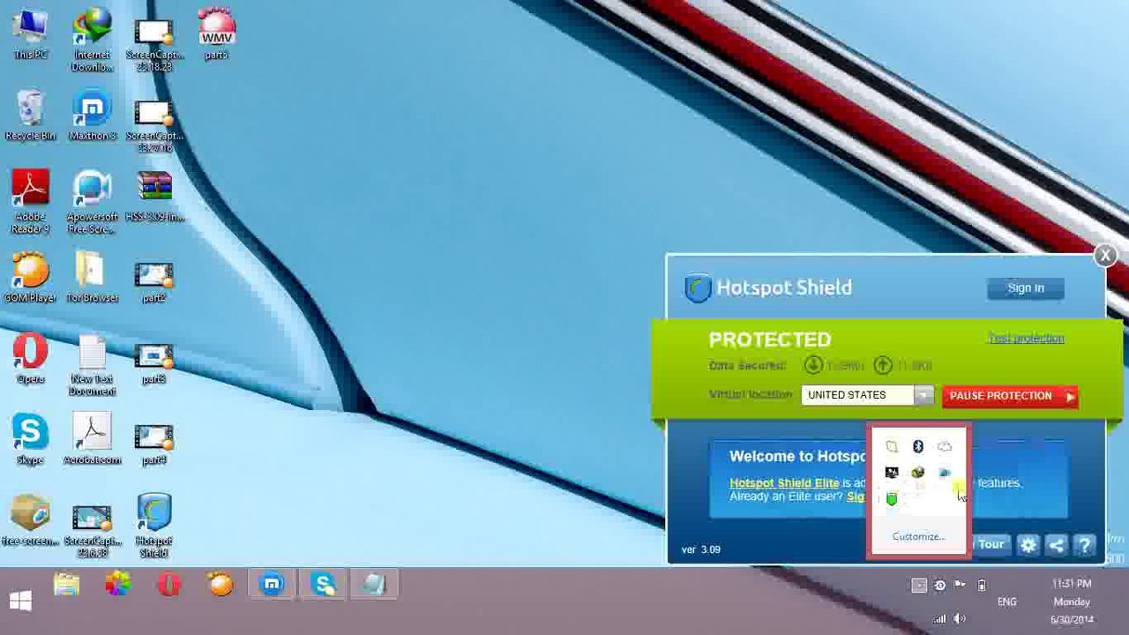Select the Tor Browser folder icon
The image size is (1129, 635).
click(92, 278)
